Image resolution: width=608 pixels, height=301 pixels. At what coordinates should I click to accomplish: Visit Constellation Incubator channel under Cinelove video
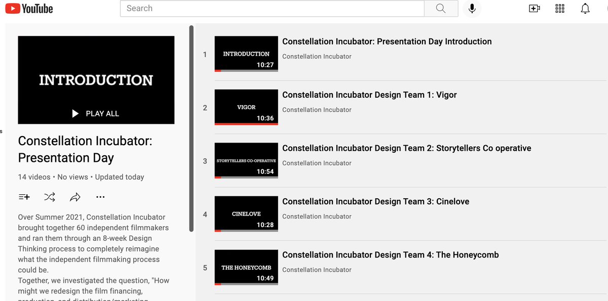point(317,217)
